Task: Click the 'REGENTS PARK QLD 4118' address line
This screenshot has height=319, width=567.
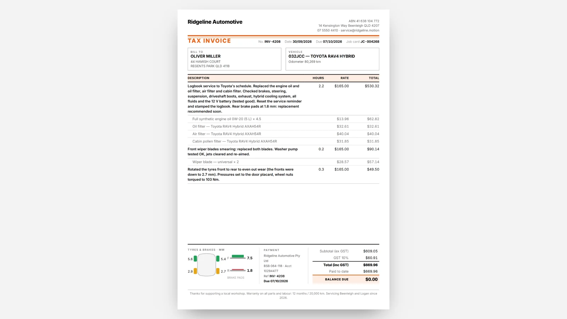Action: (210, 66)
